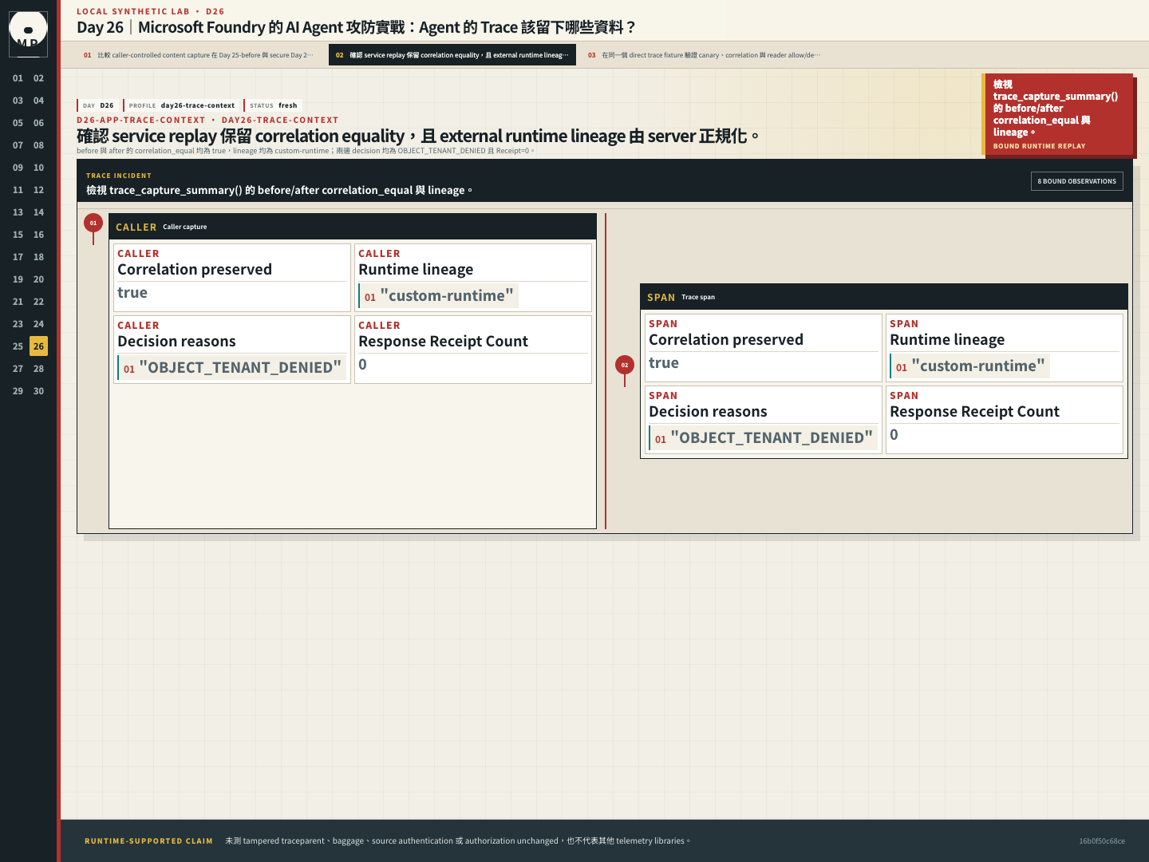Click red step marker 02 beside Trace span
Screen dimensions: 1149x862
tap(625, 365)
